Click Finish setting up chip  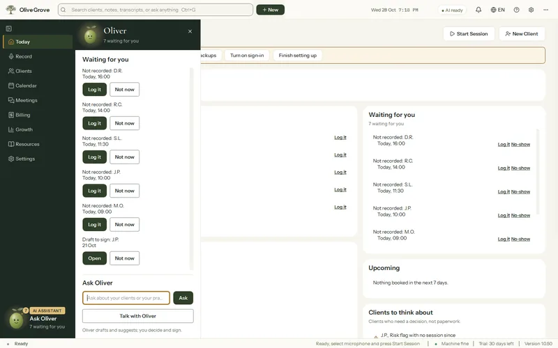pyautogui.click(x=298, y=56)
